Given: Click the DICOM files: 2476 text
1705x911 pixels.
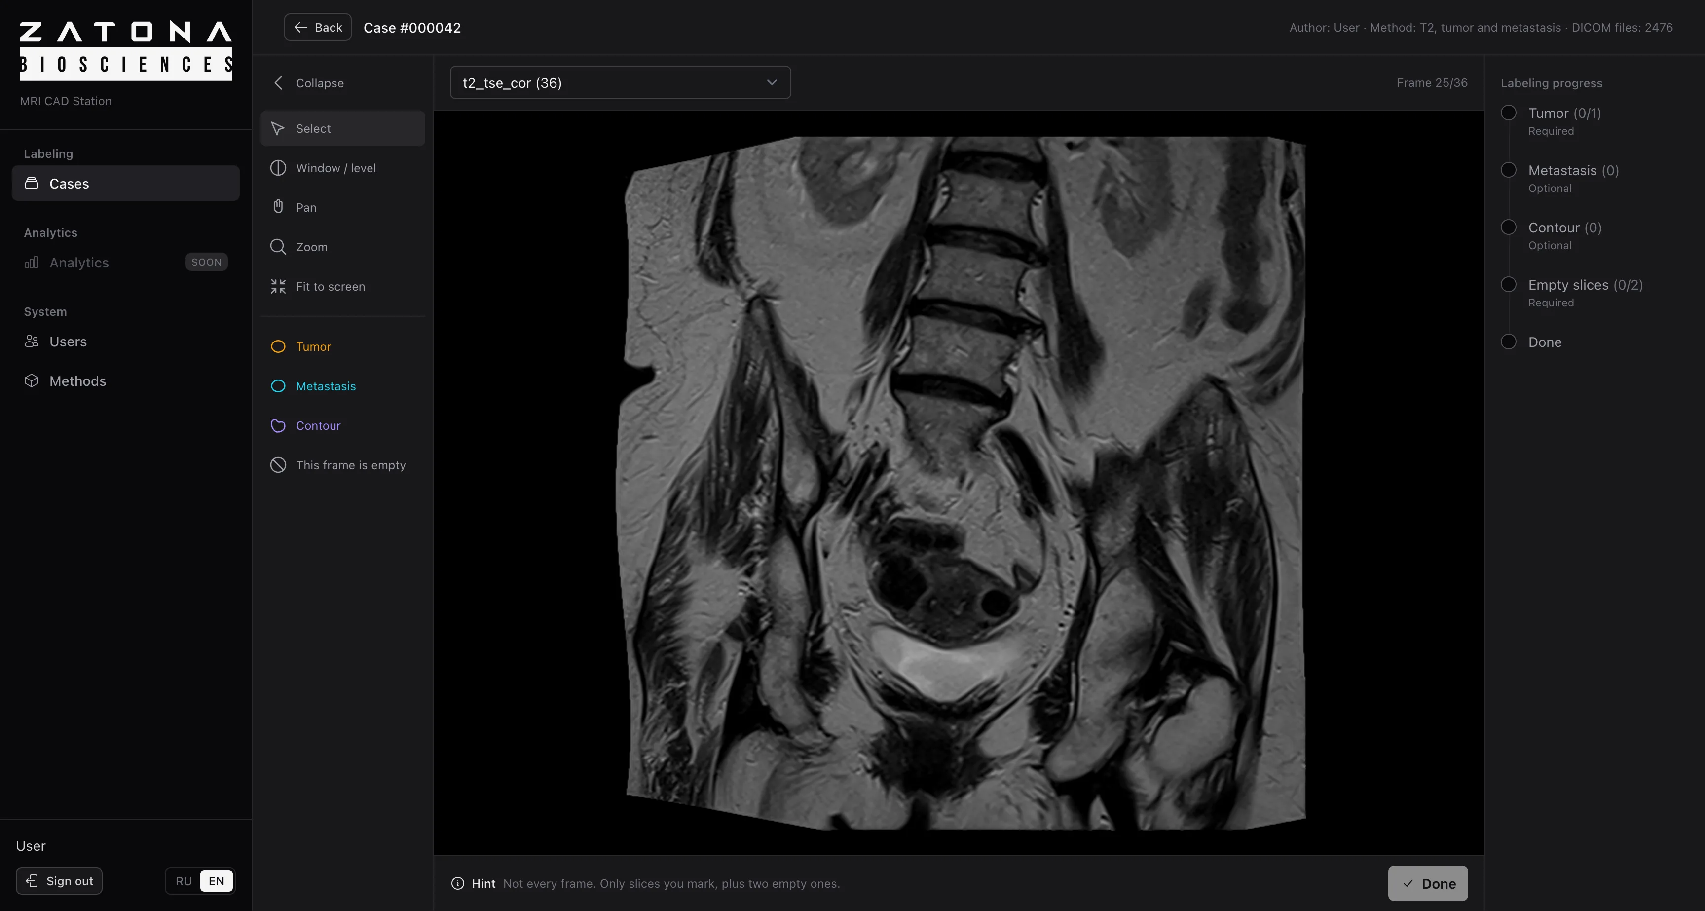Looking at the screenshot, I should click(1622, 28).
